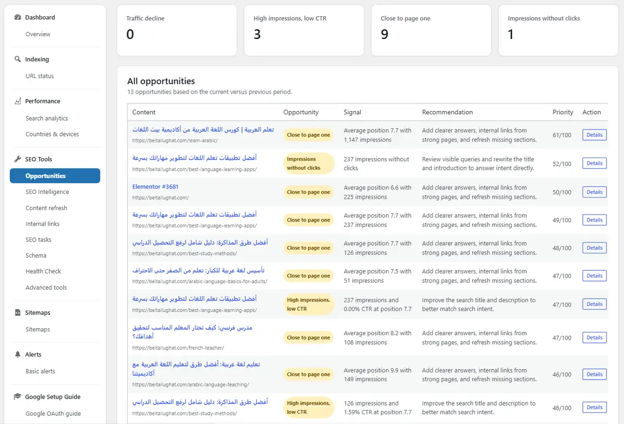Click the Priority column header
Viewport: 624px width, 424px height.
click(563, 112)
